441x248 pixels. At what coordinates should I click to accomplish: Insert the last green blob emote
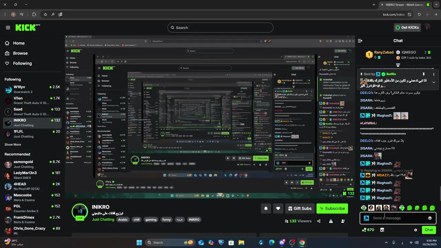pos(432,208)
